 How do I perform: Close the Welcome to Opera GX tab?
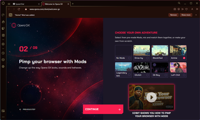click(x=68, y=4)
